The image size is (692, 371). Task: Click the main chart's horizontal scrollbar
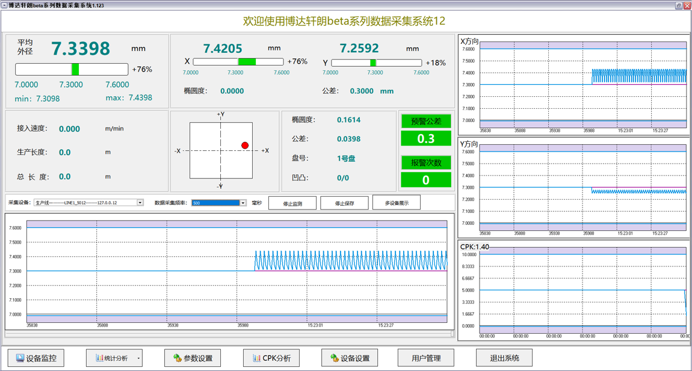pyautogui.click(x=229, y=334)
